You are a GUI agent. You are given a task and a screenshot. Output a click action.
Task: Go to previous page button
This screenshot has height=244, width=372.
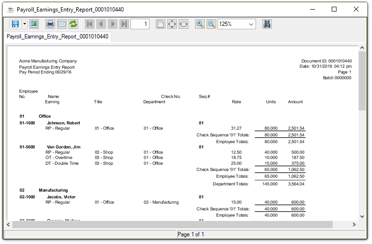click(x=101, y=24)
